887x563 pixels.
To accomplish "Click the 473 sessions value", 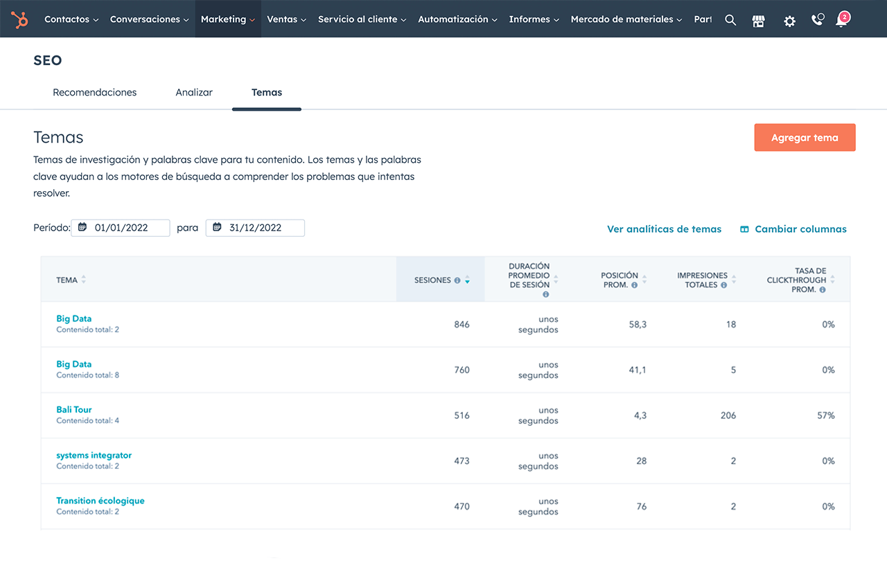I will point(462,461).
